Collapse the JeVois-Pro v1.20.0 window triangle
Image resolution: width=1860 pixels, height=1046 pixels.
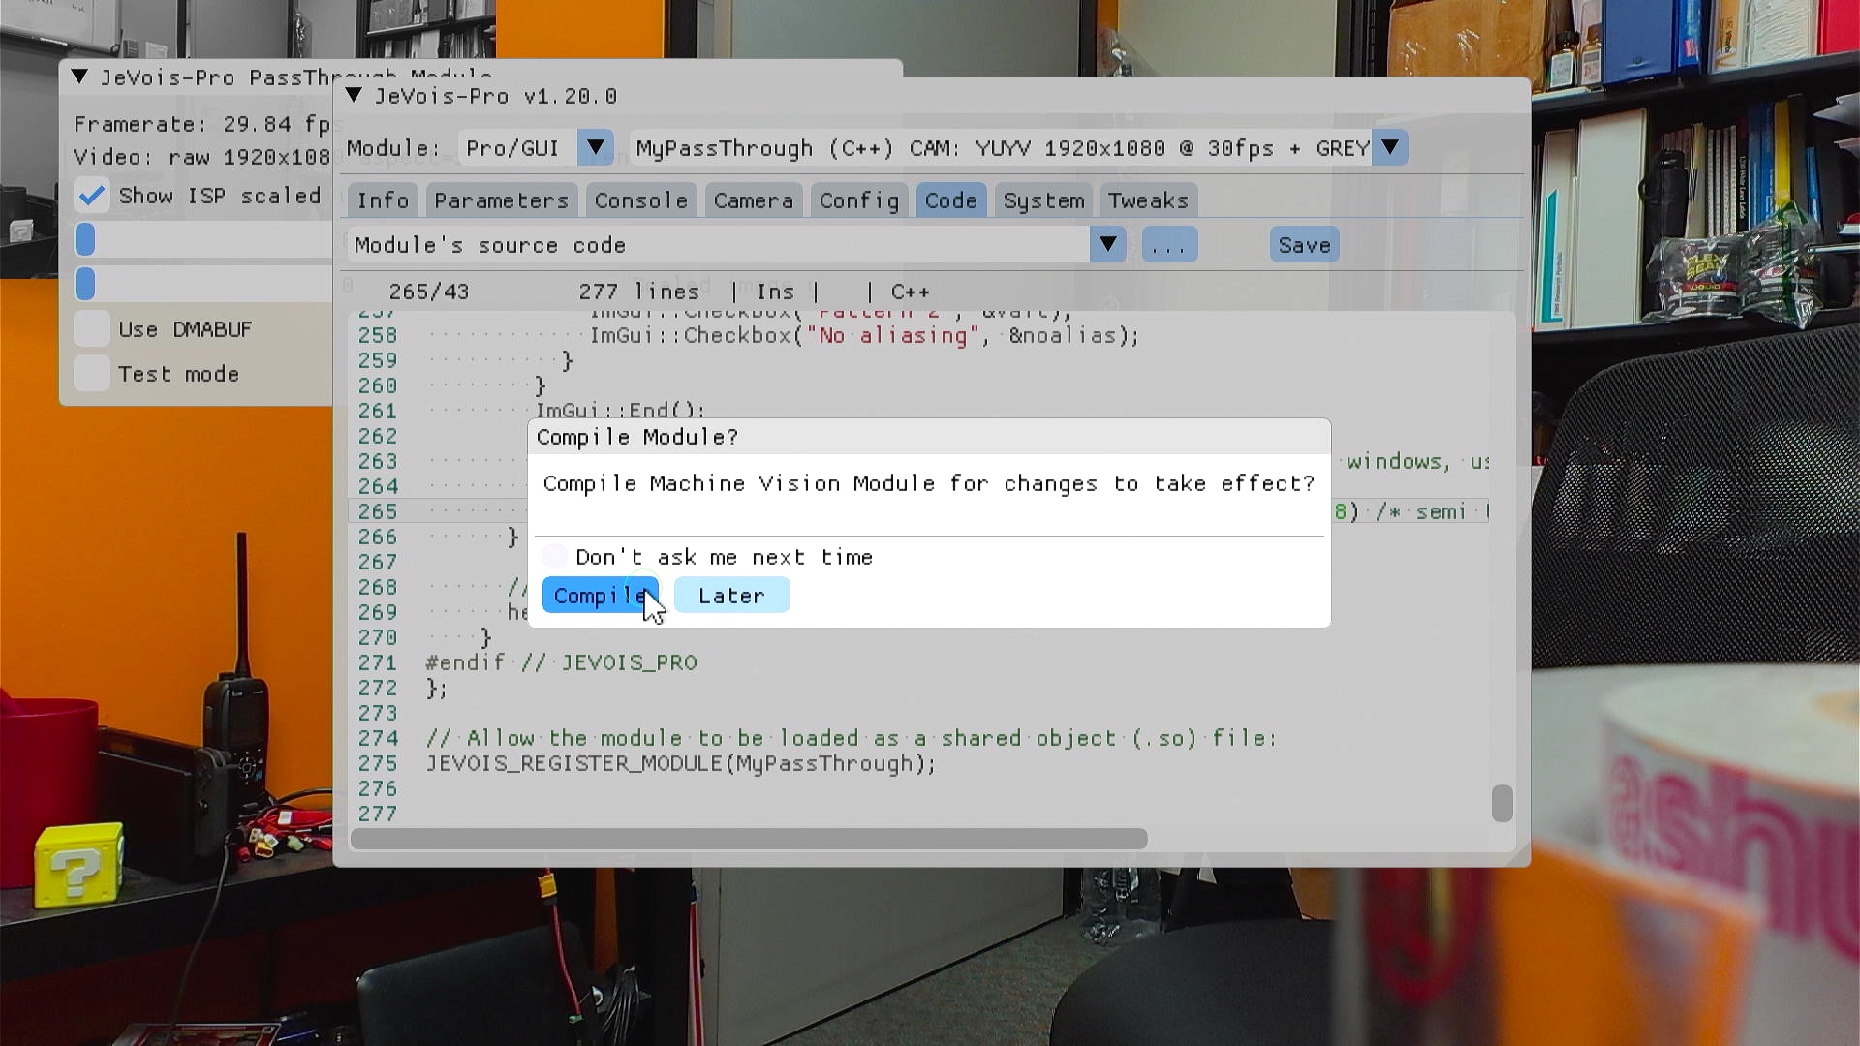354,95
